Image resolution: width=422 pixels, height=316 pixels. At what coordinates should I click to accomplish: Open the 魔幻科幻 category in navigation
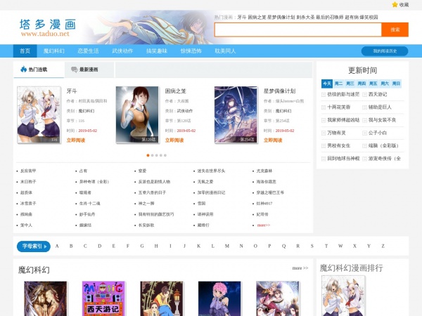click(x=54, y=51)
